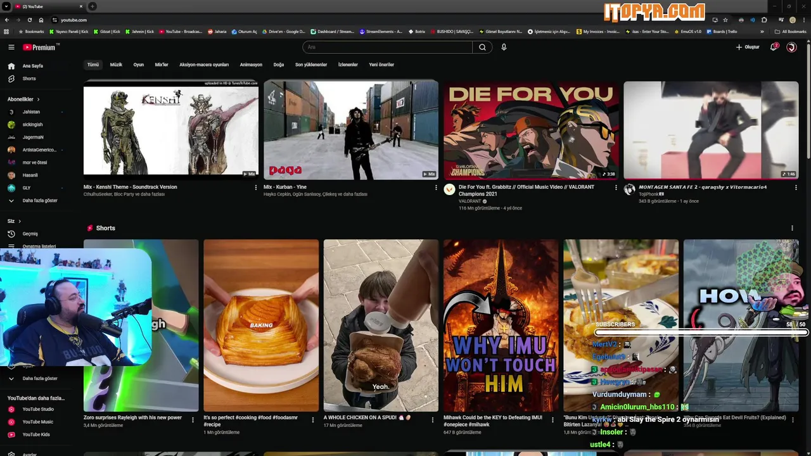
Task: Click the browser address bar
Action: [380, 20]
